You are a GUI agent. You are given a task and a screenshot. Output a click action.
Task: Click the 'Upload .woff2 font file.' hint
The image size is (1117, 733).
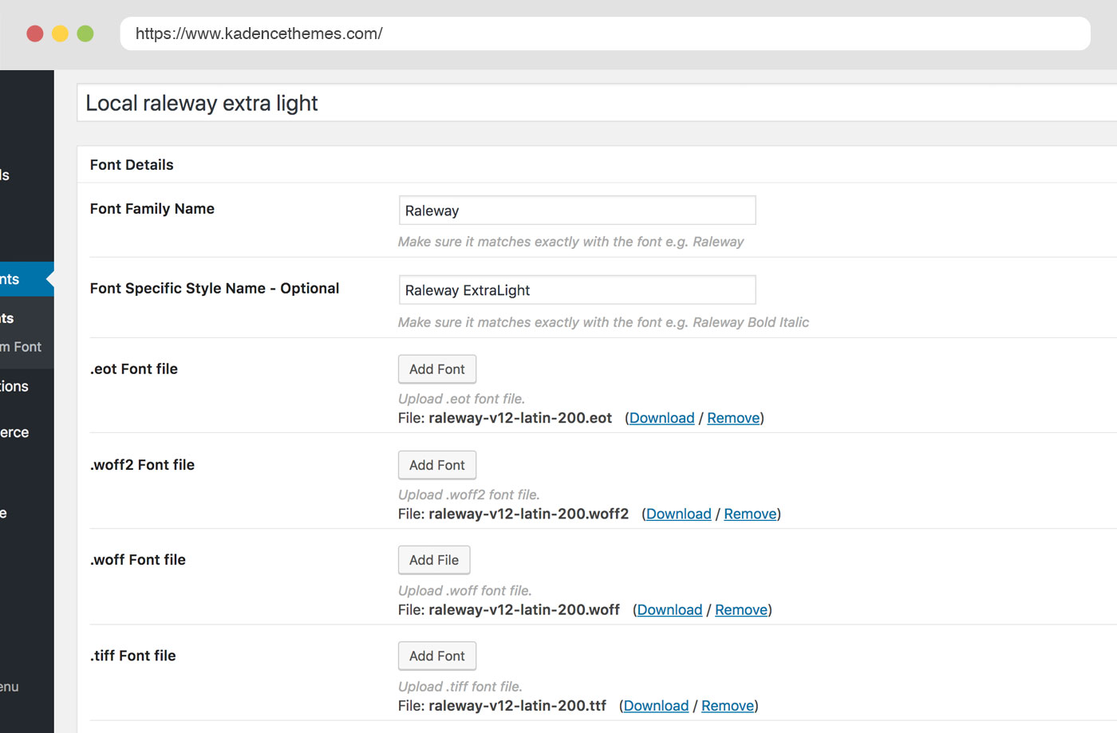(x=469, y=495)
